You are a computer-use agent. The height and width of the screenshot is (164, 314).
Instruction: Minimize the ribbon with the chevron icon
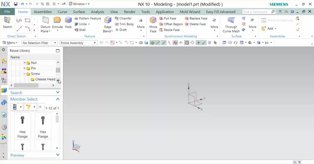pos(286,12)
